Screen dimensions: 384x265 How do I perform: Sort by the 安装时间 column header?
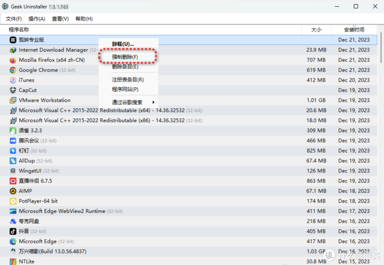pyautogui.click(x=354, y=30)
